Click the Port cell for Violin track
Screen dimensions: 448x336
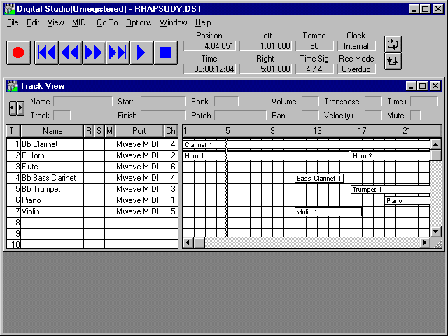click(139, 211)
